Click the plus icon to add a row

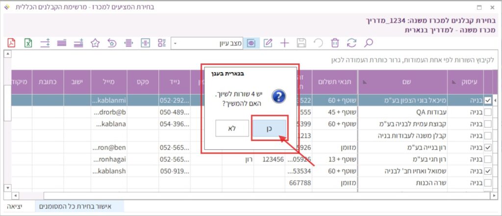coord(284,43)
